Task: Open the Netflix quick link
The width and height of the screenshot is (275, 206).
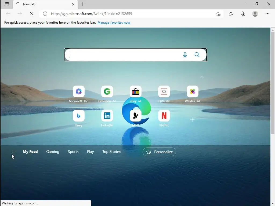Action: [x=164, y=118]
